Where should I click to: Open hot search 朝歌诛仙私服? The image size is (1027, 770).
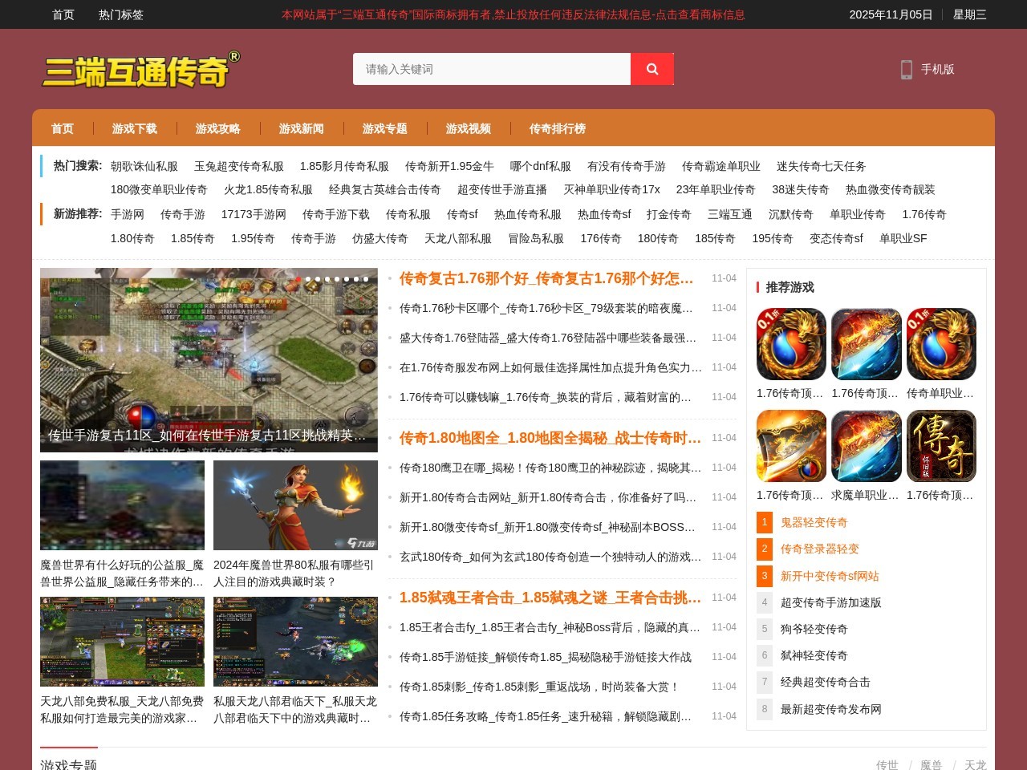tap(144, 166)
